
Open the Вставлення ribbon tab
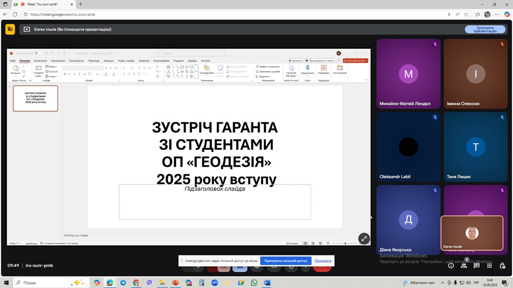tap(40, 61)
